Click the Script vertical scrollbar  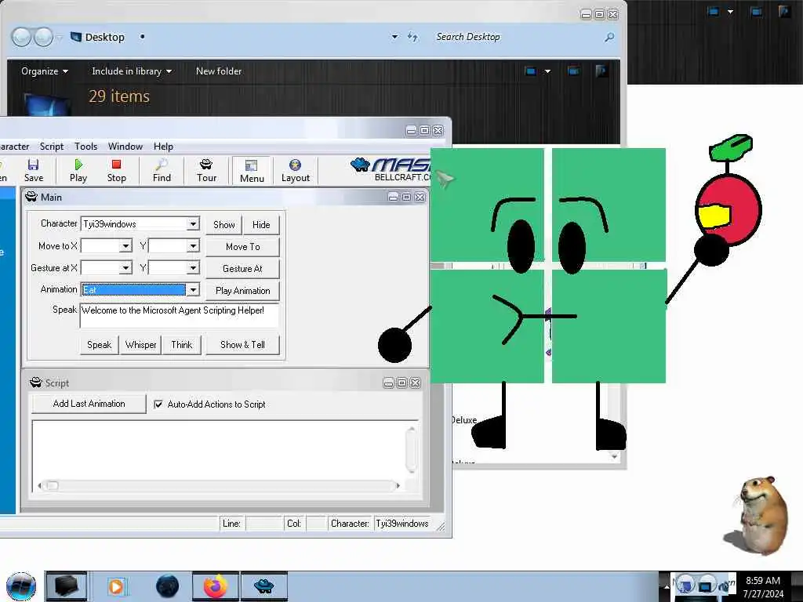[411, 449]
